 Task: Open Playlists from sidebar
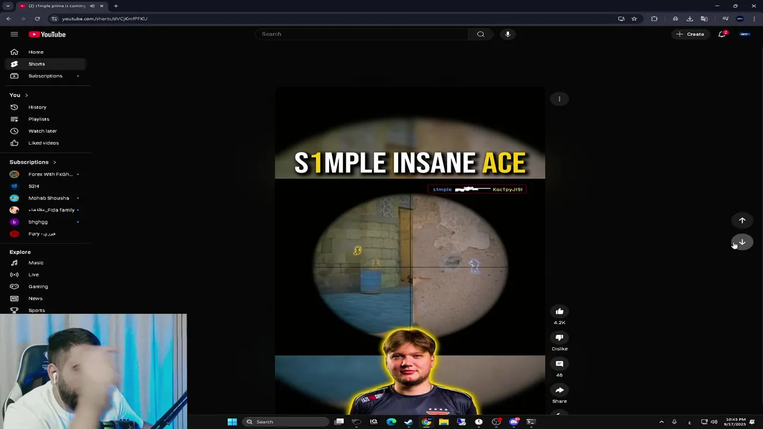click(45, 119)
